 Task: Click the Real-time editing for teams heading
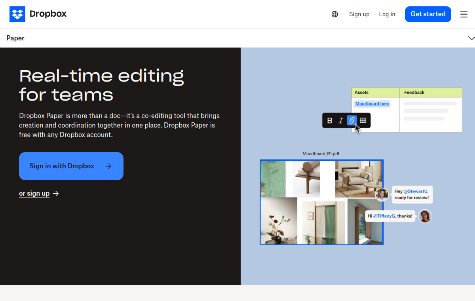pyautogui.click(x=102, y=85)
